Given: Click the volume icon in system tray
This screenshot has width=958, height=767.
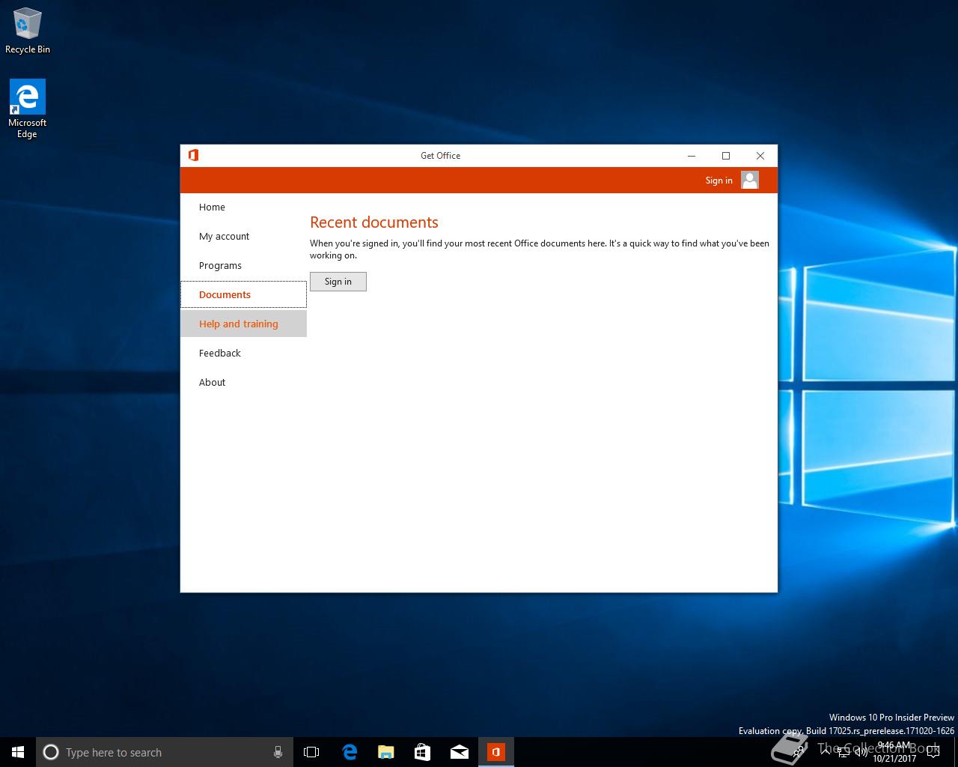Looking at the screenshot, I should (x=861, y=752).
